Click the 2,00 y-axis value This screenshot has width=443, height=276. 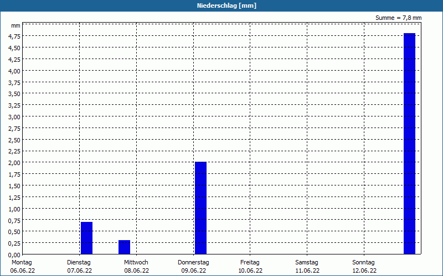click(14, 163)
